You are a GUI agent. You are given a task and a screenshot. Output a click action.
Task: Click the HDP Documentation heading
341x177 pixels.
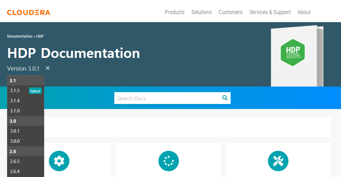[73, 53]
